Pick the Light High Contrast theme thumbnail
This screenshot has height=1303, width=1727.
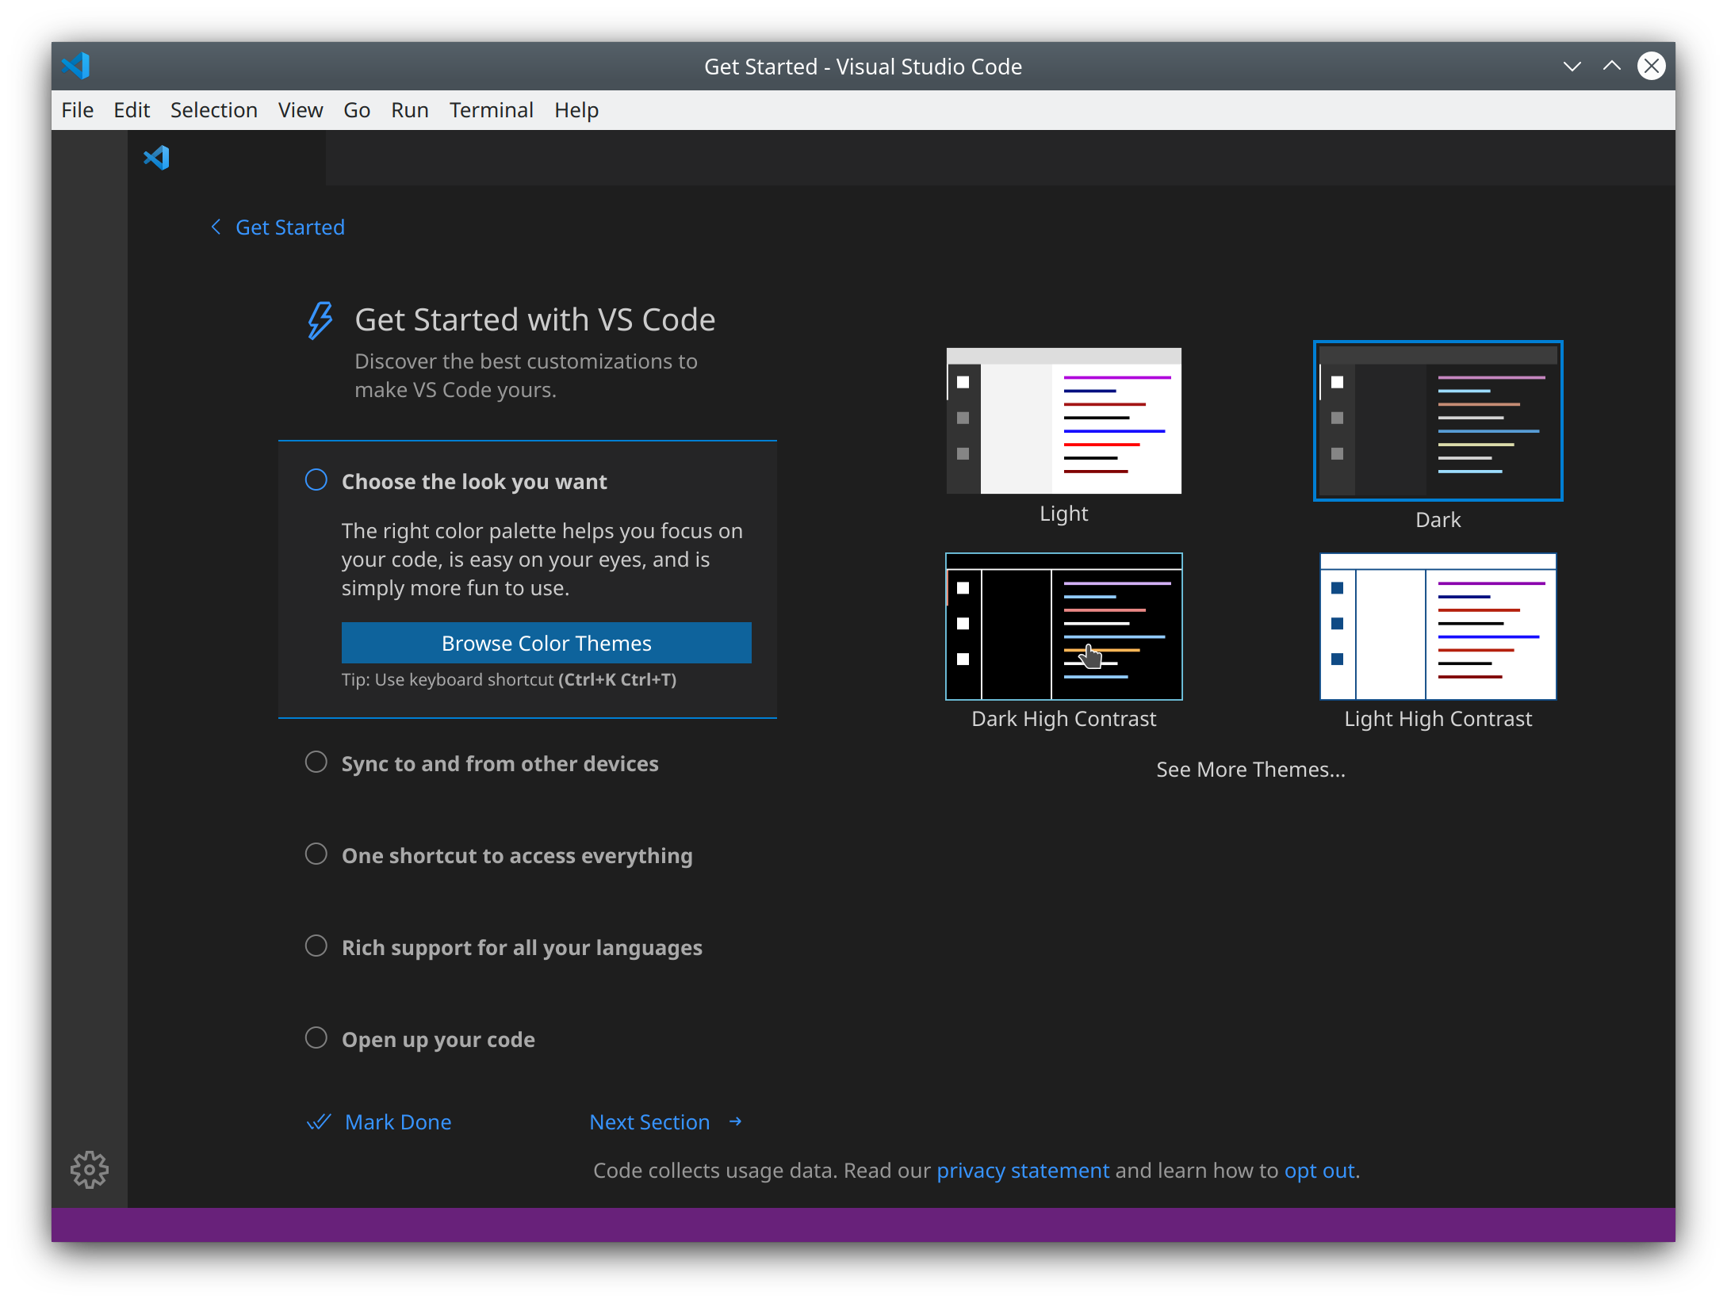(1438, 627)
